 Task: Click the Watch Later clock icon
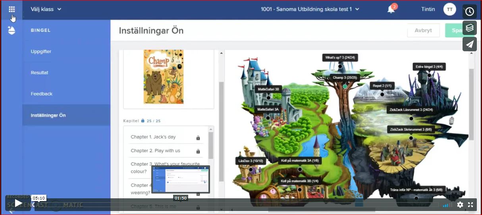click(x=470, y=12)
